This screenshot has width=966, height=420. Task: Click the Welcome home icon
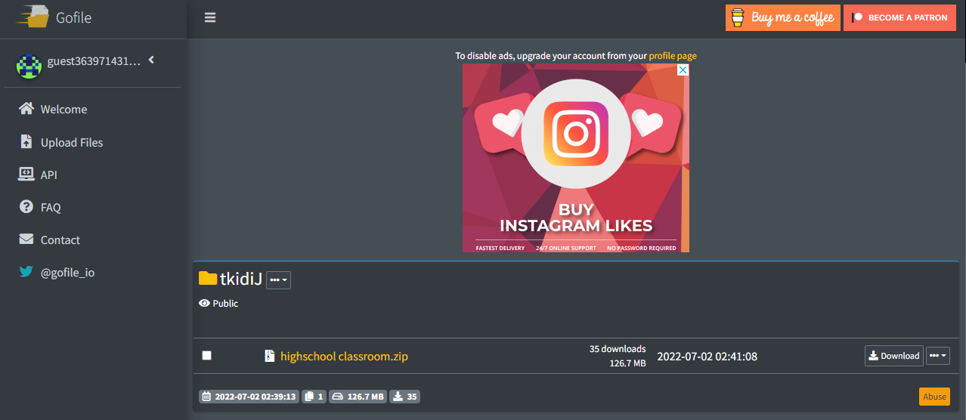pos(26,109)
